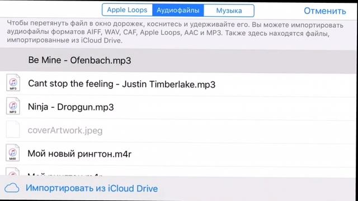Click MP3 icon beside Ninja - Dropgun

(13, 106)
